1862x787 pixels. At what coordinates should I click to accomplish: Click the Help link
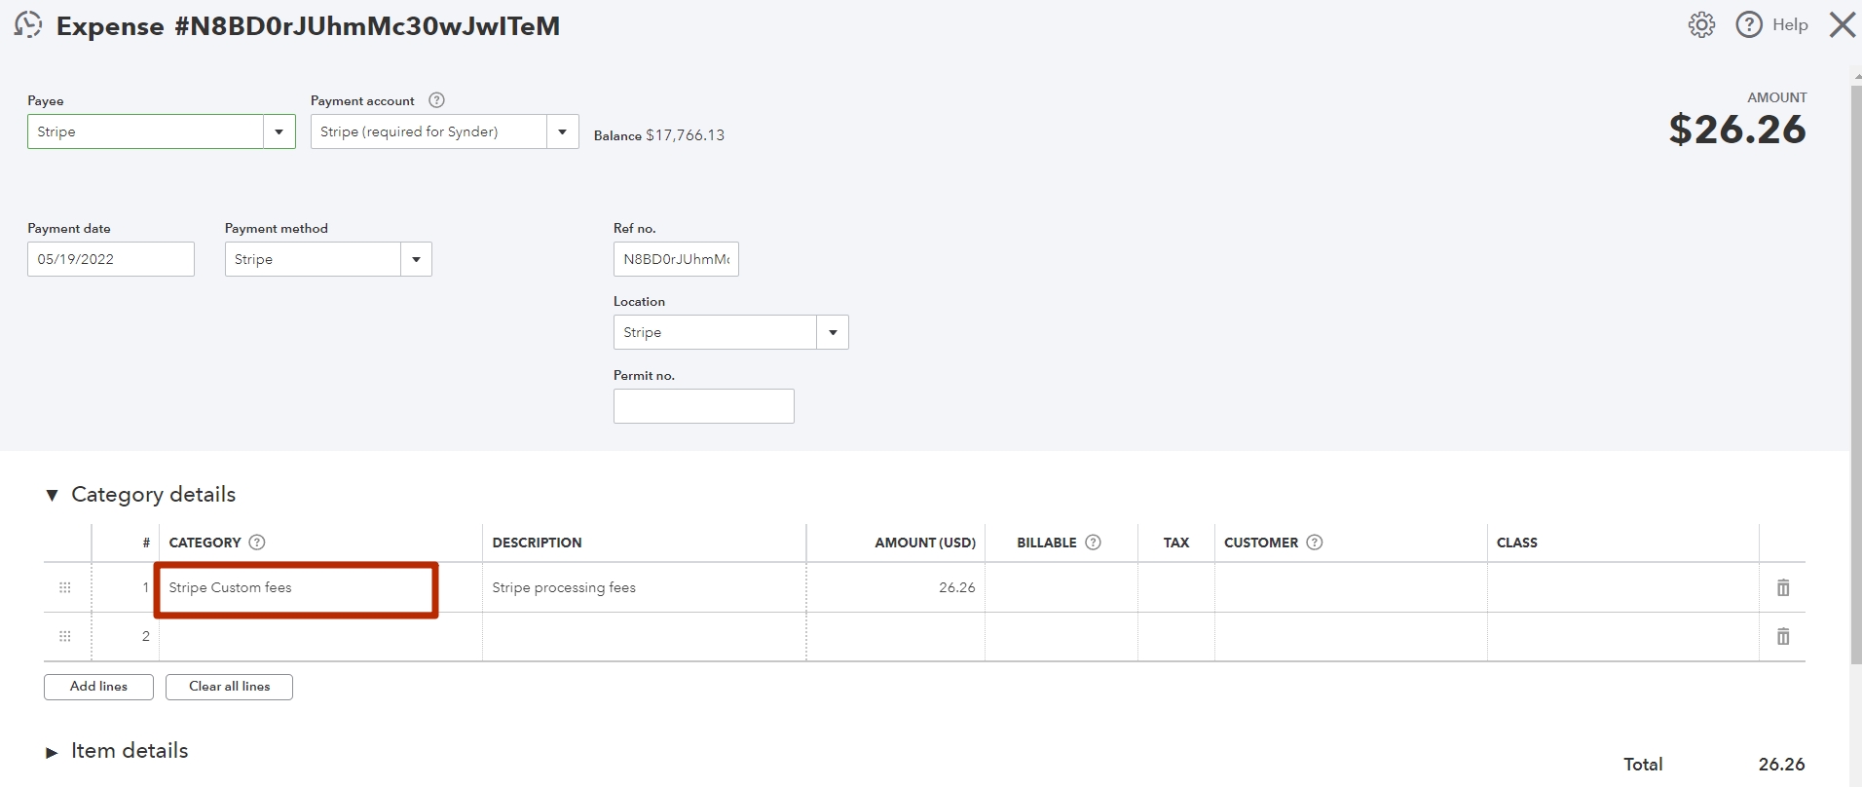[x=1790, y=24]
